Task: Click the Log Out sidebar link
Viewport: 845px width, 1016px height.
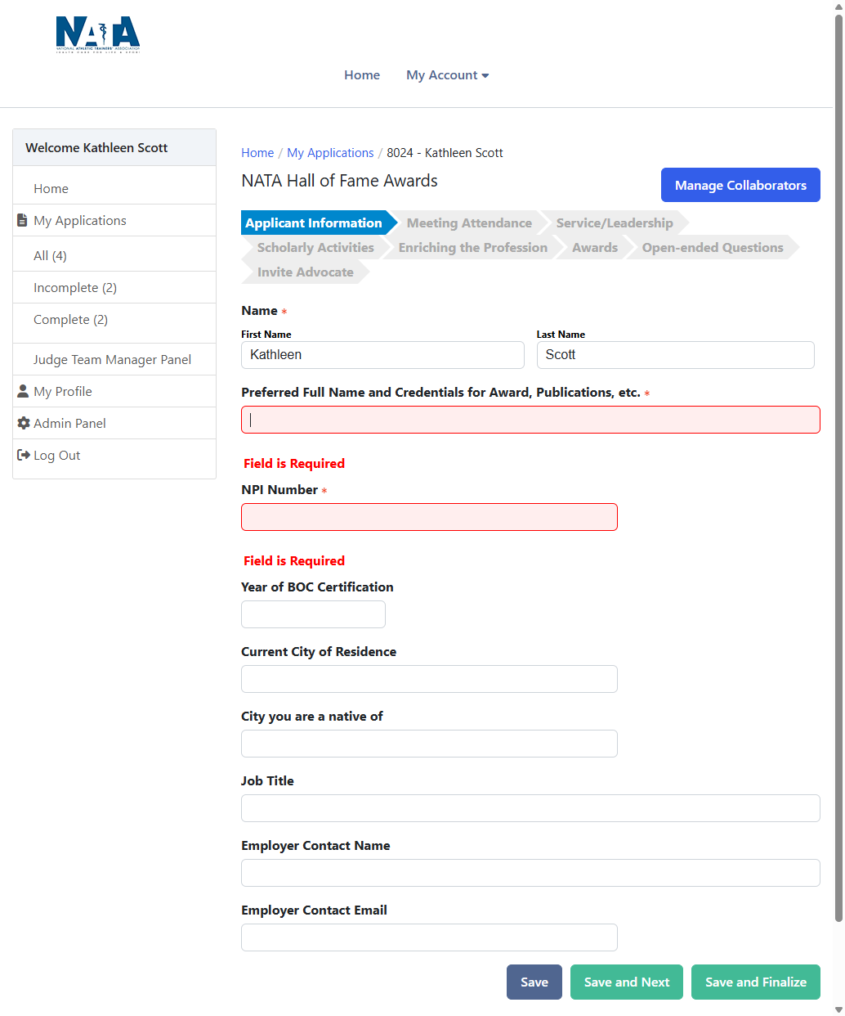Action: click(x=56, y=456)
